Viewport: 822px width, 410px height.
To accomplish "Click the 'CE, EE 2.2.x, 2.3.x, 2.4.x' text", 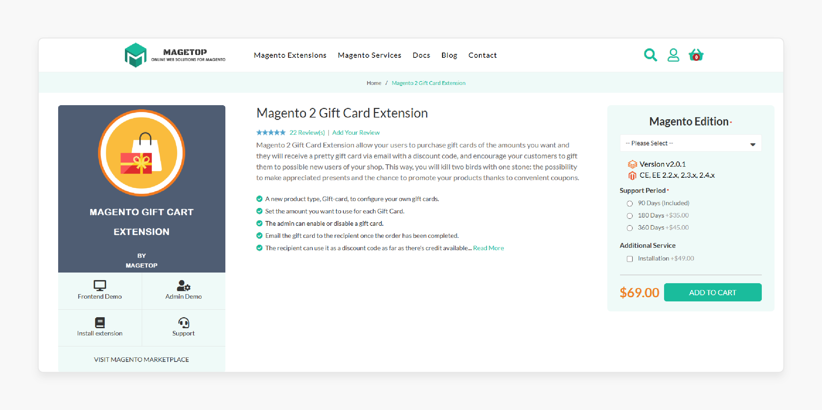I will (677, 175).
